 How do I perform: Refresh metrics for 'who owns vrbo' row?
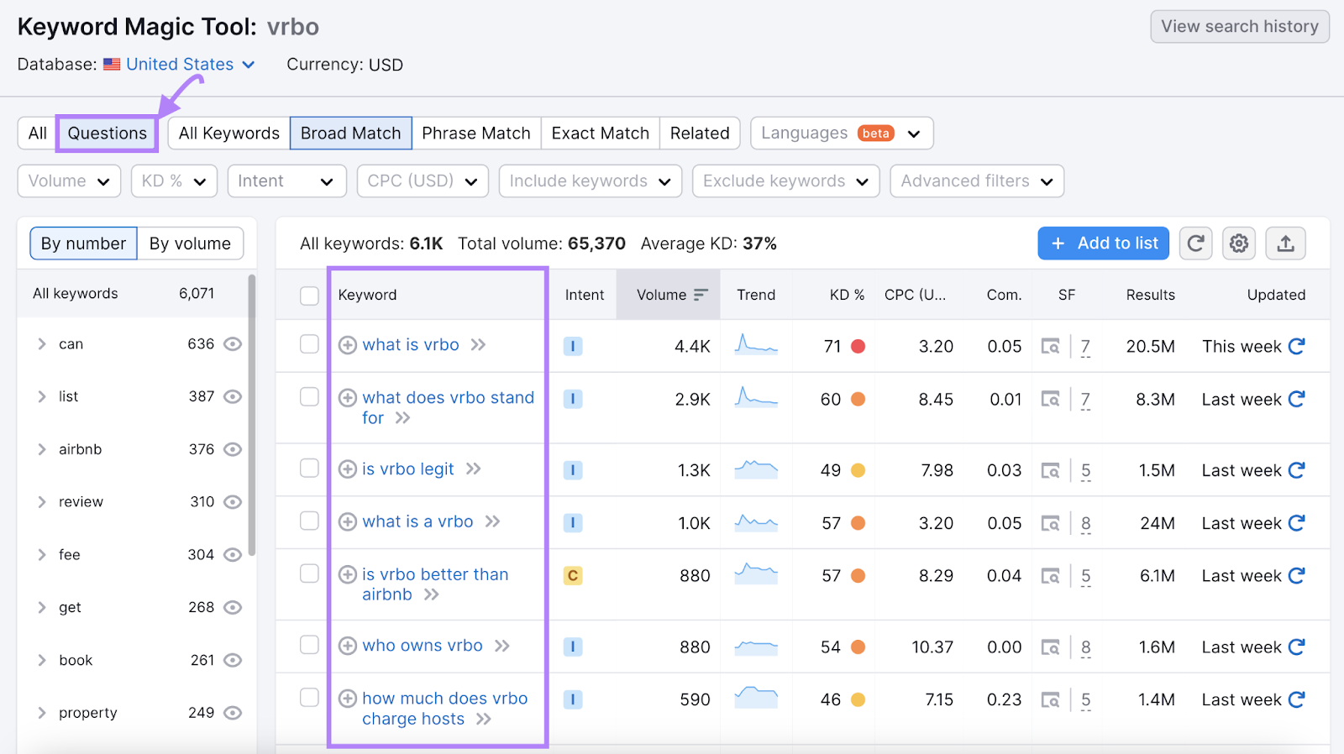pos(1297,647)
